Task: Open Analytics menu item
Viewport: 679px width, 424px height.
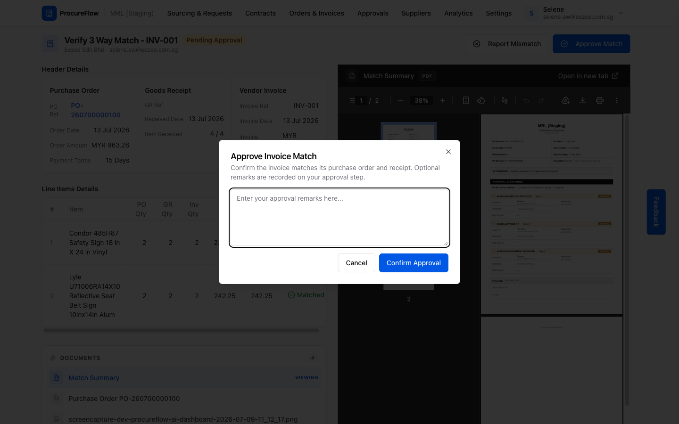Action: click(x=458, y=13)
